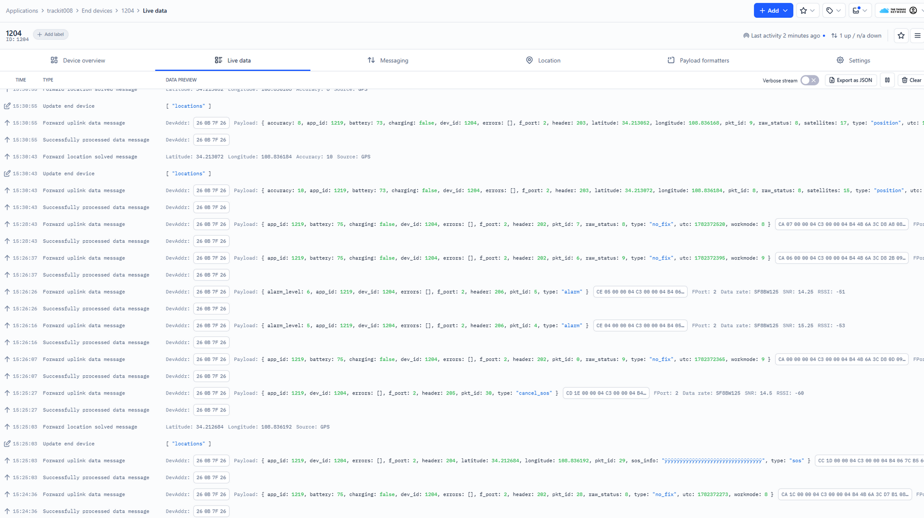Open the Add dropdown button
Screen dimensions: 924x518
point(773,11)
